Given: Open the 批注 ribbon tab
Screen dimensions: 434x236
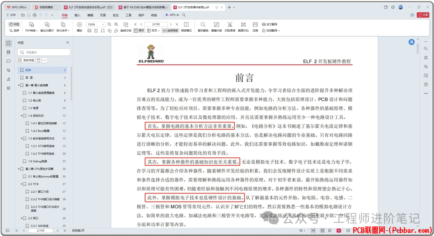Looking at the screenshot, I should [x=116, y=15].
